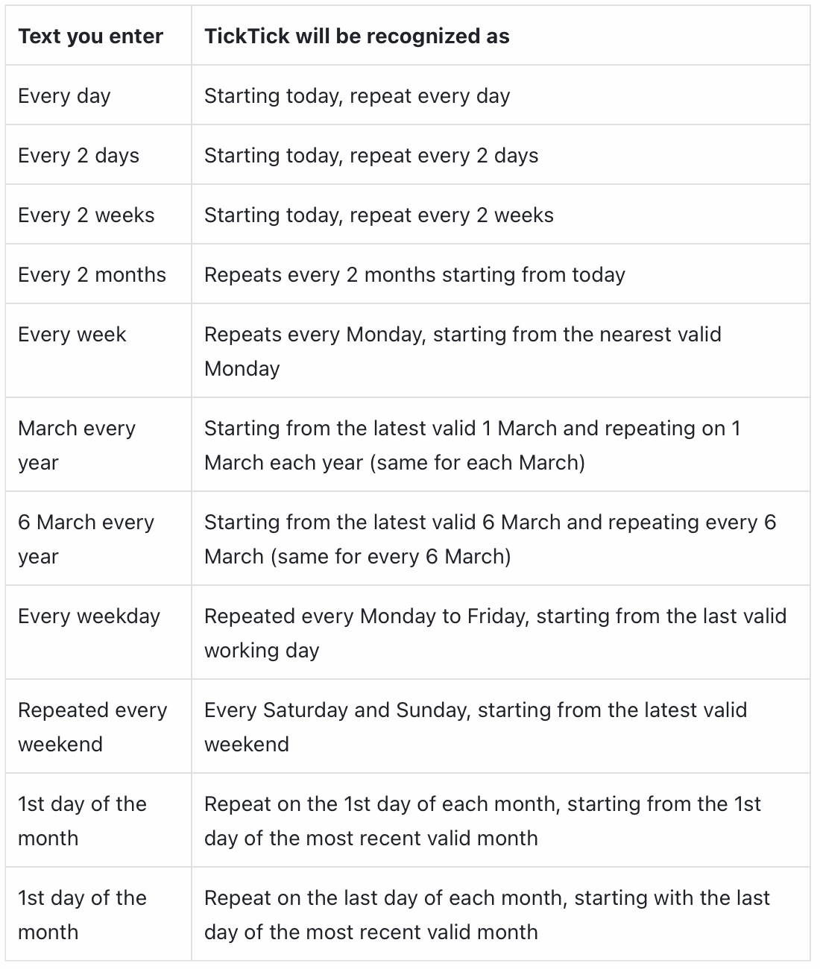Select the "6 March every year" cell
Viewport: 820px width, 969px height.
pos(86,539)
